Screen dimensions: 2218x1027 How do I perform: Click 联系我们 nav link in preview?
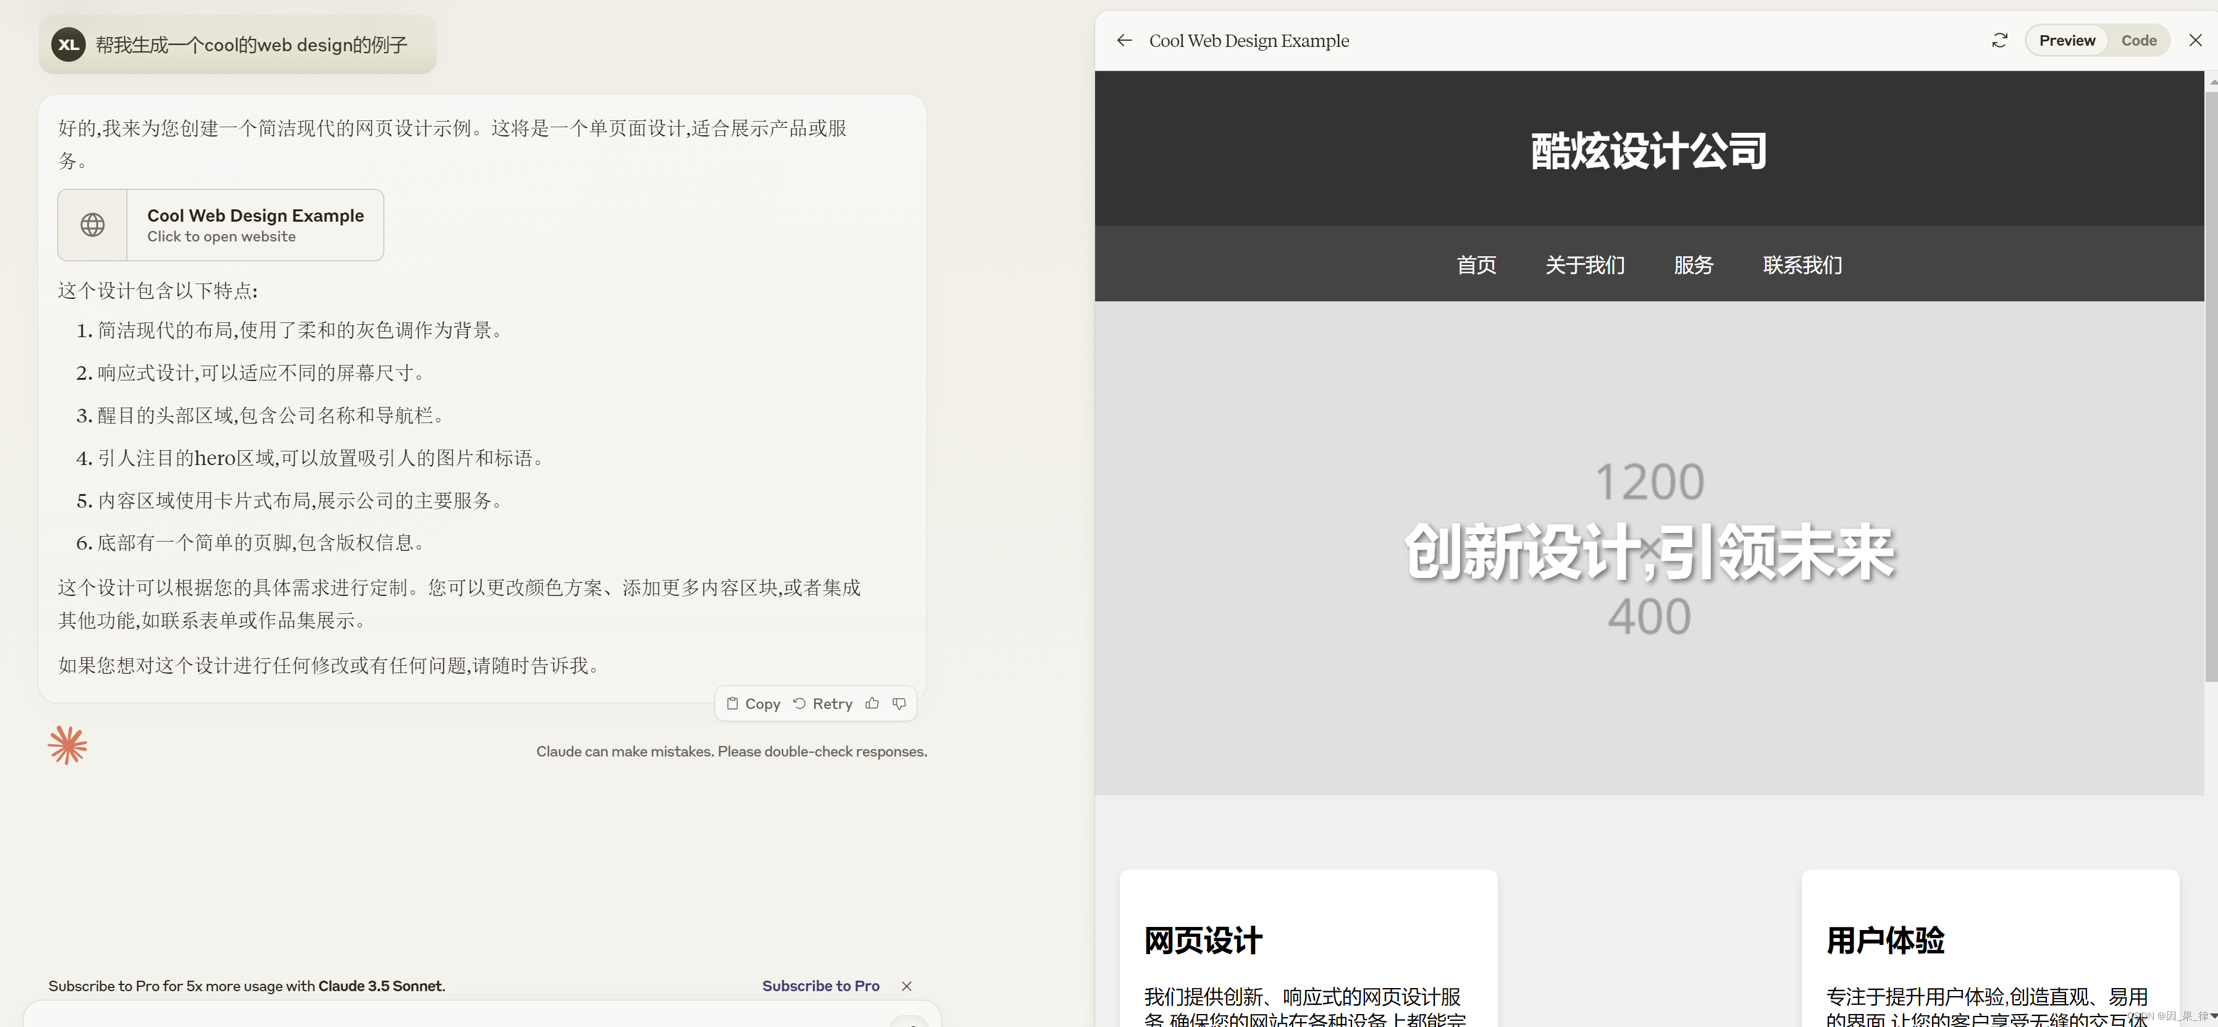coord(1802,264)
